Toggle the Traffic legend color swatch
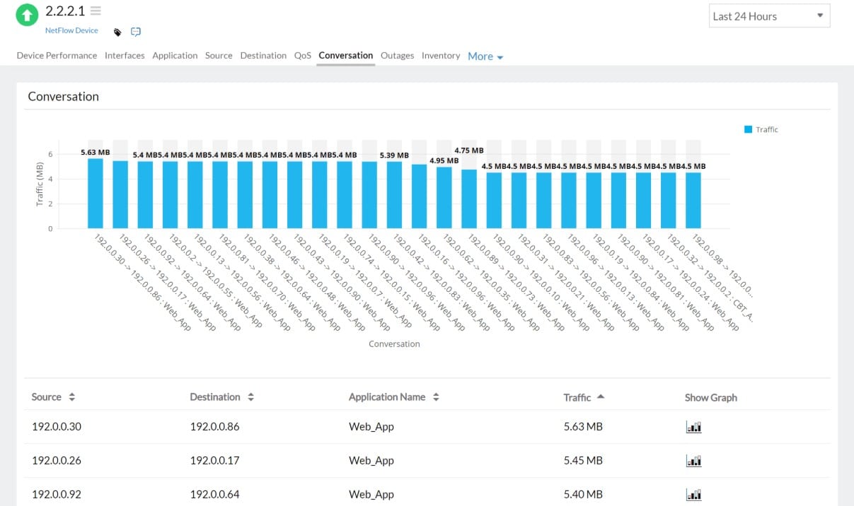 tap(748, 129)
